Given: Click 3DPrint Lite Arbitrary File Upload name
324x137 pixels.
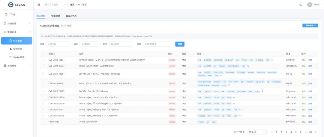Looking at the screenshot, I should 99,74.
